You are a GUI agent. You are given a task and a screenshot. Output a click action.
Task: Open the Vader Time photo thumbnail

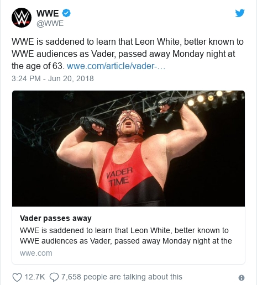click(128, 149)
